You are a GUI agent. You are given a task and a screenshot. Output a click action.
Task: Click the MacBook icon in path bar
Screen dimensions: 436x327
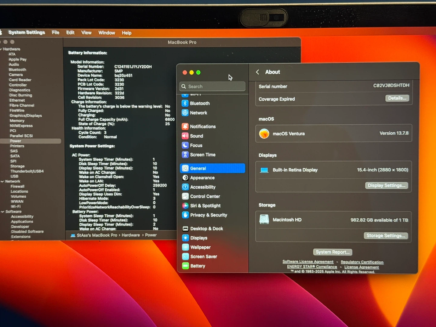tap(73, 235)
